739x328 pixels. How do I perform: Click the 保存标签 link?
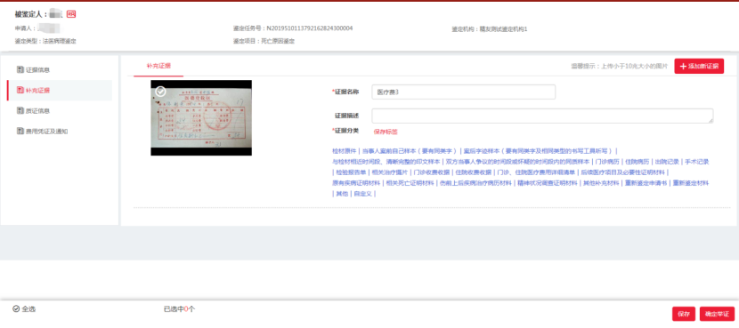[x=386, y=132]
